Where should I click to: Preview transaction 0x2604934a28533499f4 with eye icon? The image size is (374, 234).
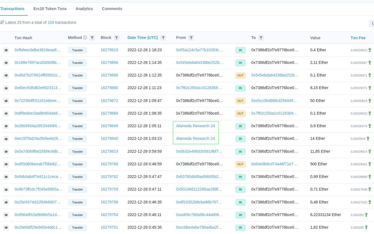(x=6, y=126)
